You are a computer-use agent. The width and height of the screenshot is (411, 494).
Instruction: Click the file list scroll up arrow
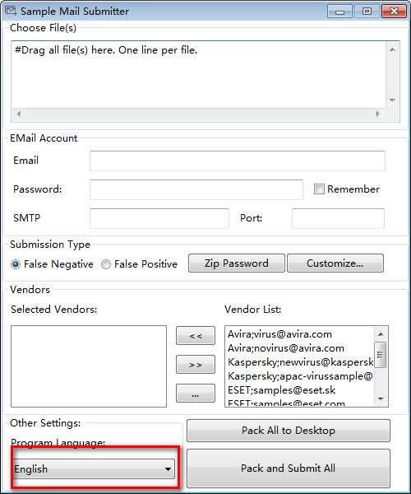coord(392,49)
